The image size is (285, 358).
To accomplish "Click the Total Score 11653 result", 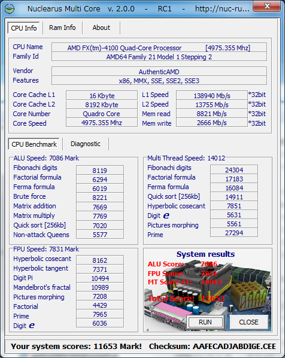I will point(186,298).
